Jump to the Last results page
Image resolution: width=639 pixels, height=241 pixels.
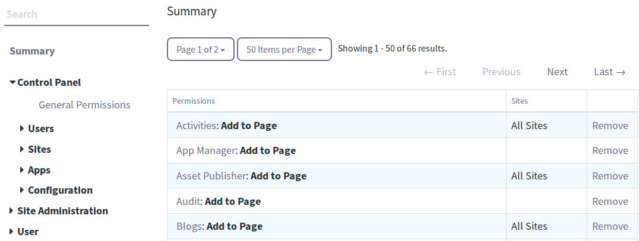[x=610, y=72]
